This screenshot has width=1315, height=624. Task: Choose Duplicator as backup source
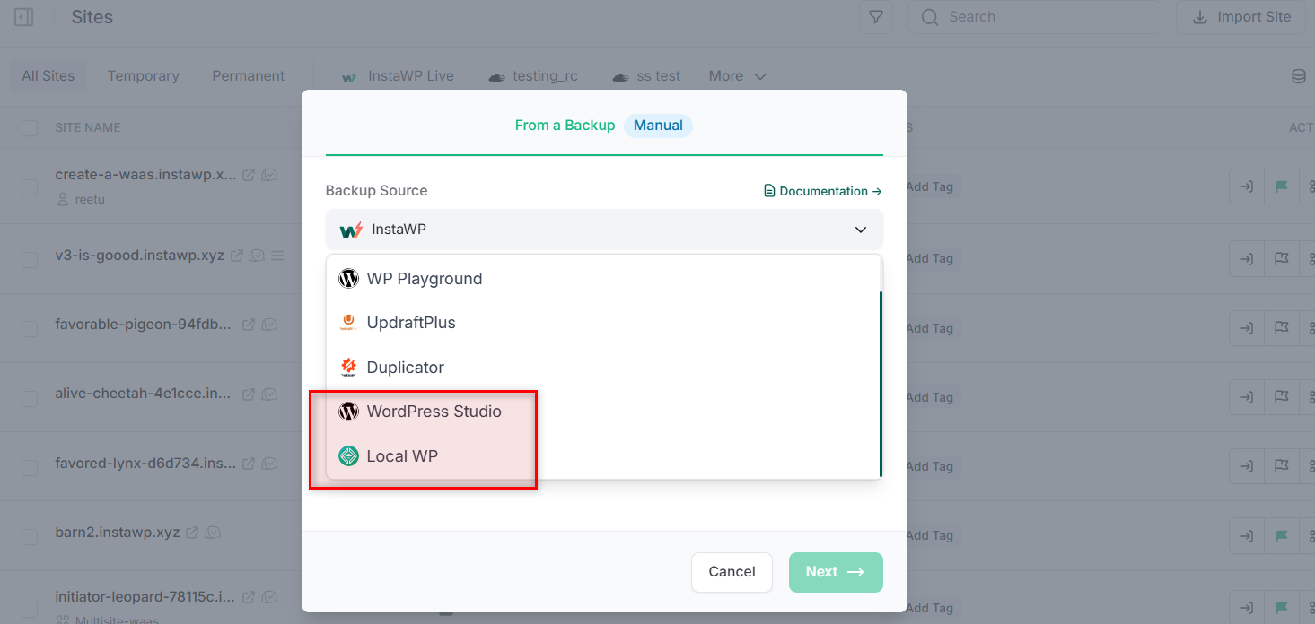coord(604,368)
